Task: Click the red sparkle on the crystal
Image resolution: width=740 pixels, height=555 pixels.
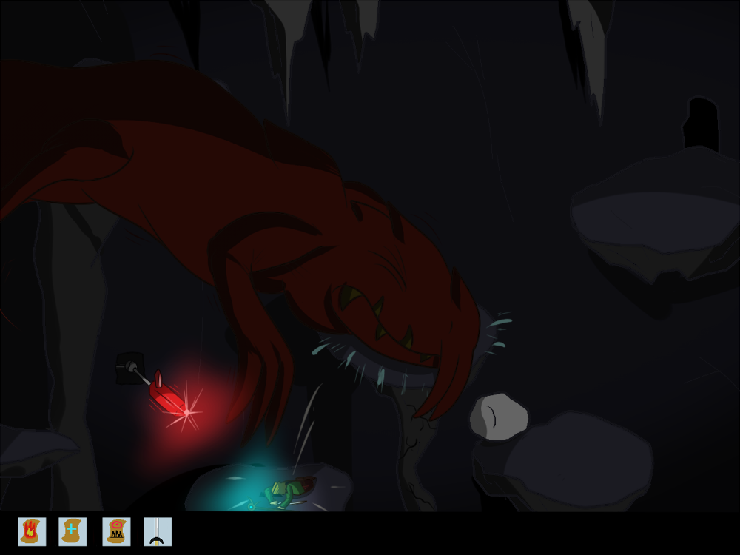Action: (187, 411)
